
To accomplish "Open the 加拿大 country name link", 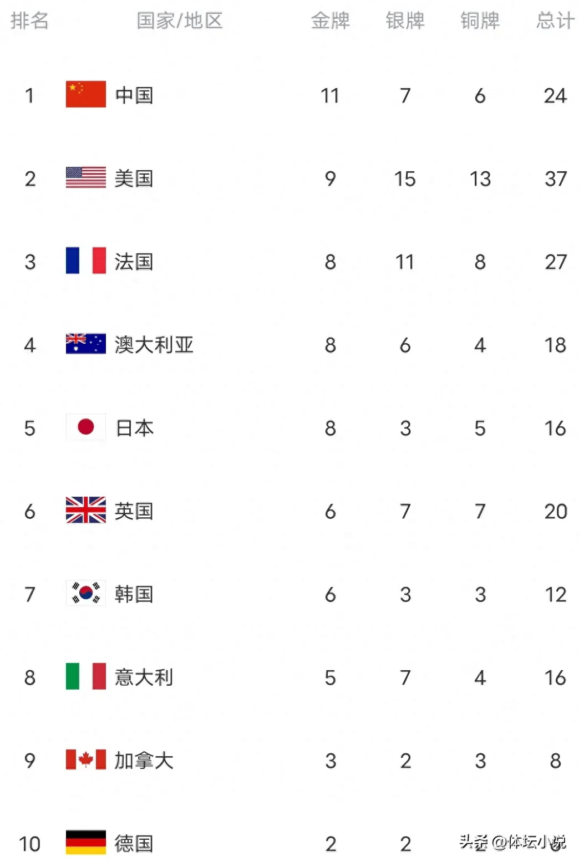I will pyautogui.click(x=144, y=761).
